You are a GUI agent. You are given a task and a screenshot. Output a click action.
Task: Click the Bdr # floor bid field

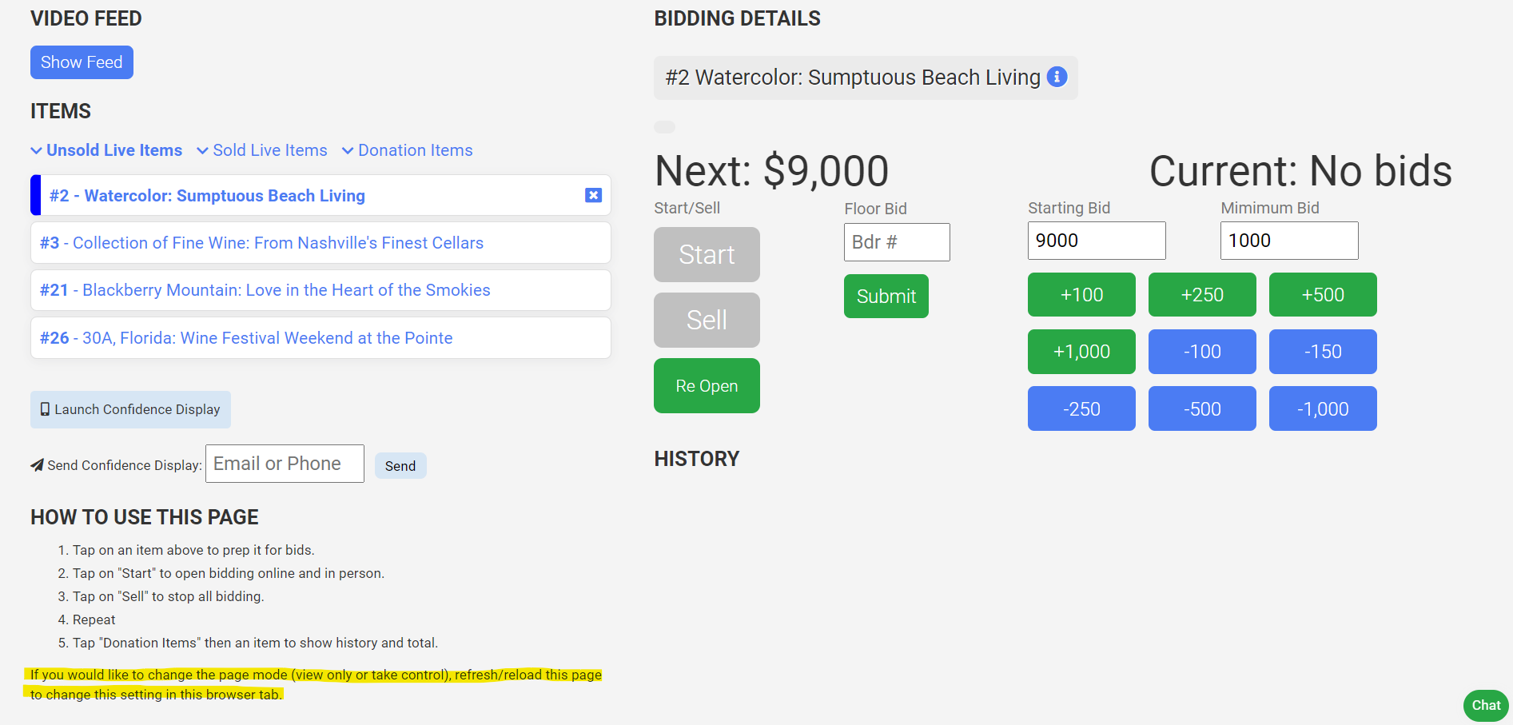(896, 242)
